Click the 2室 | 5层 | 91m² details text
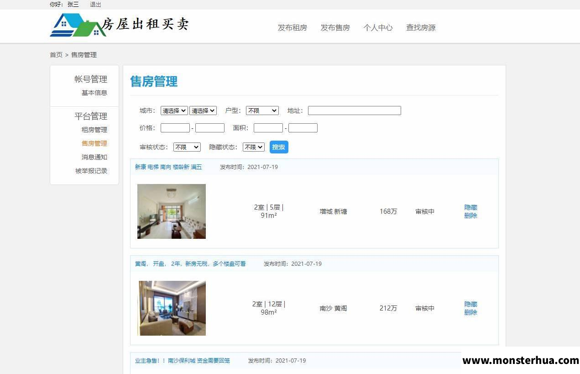Screen dimensions: 580x374 (269, 211)
